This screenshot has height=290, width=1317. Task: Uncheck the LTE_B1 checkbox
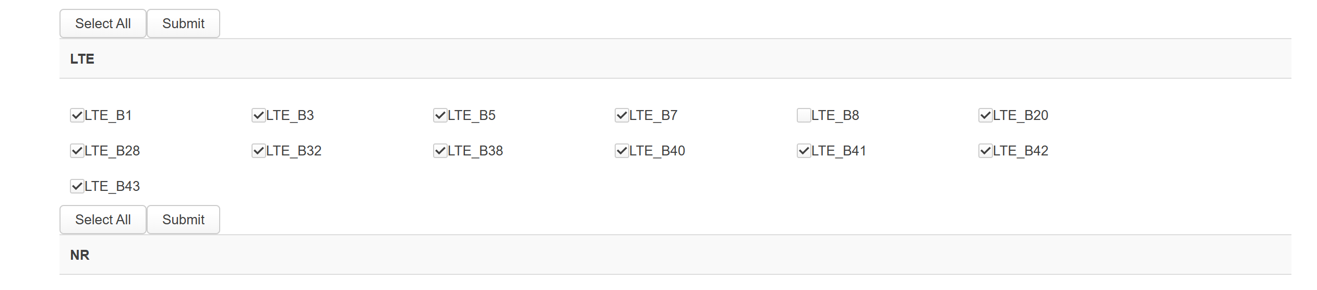click(77, 115)
